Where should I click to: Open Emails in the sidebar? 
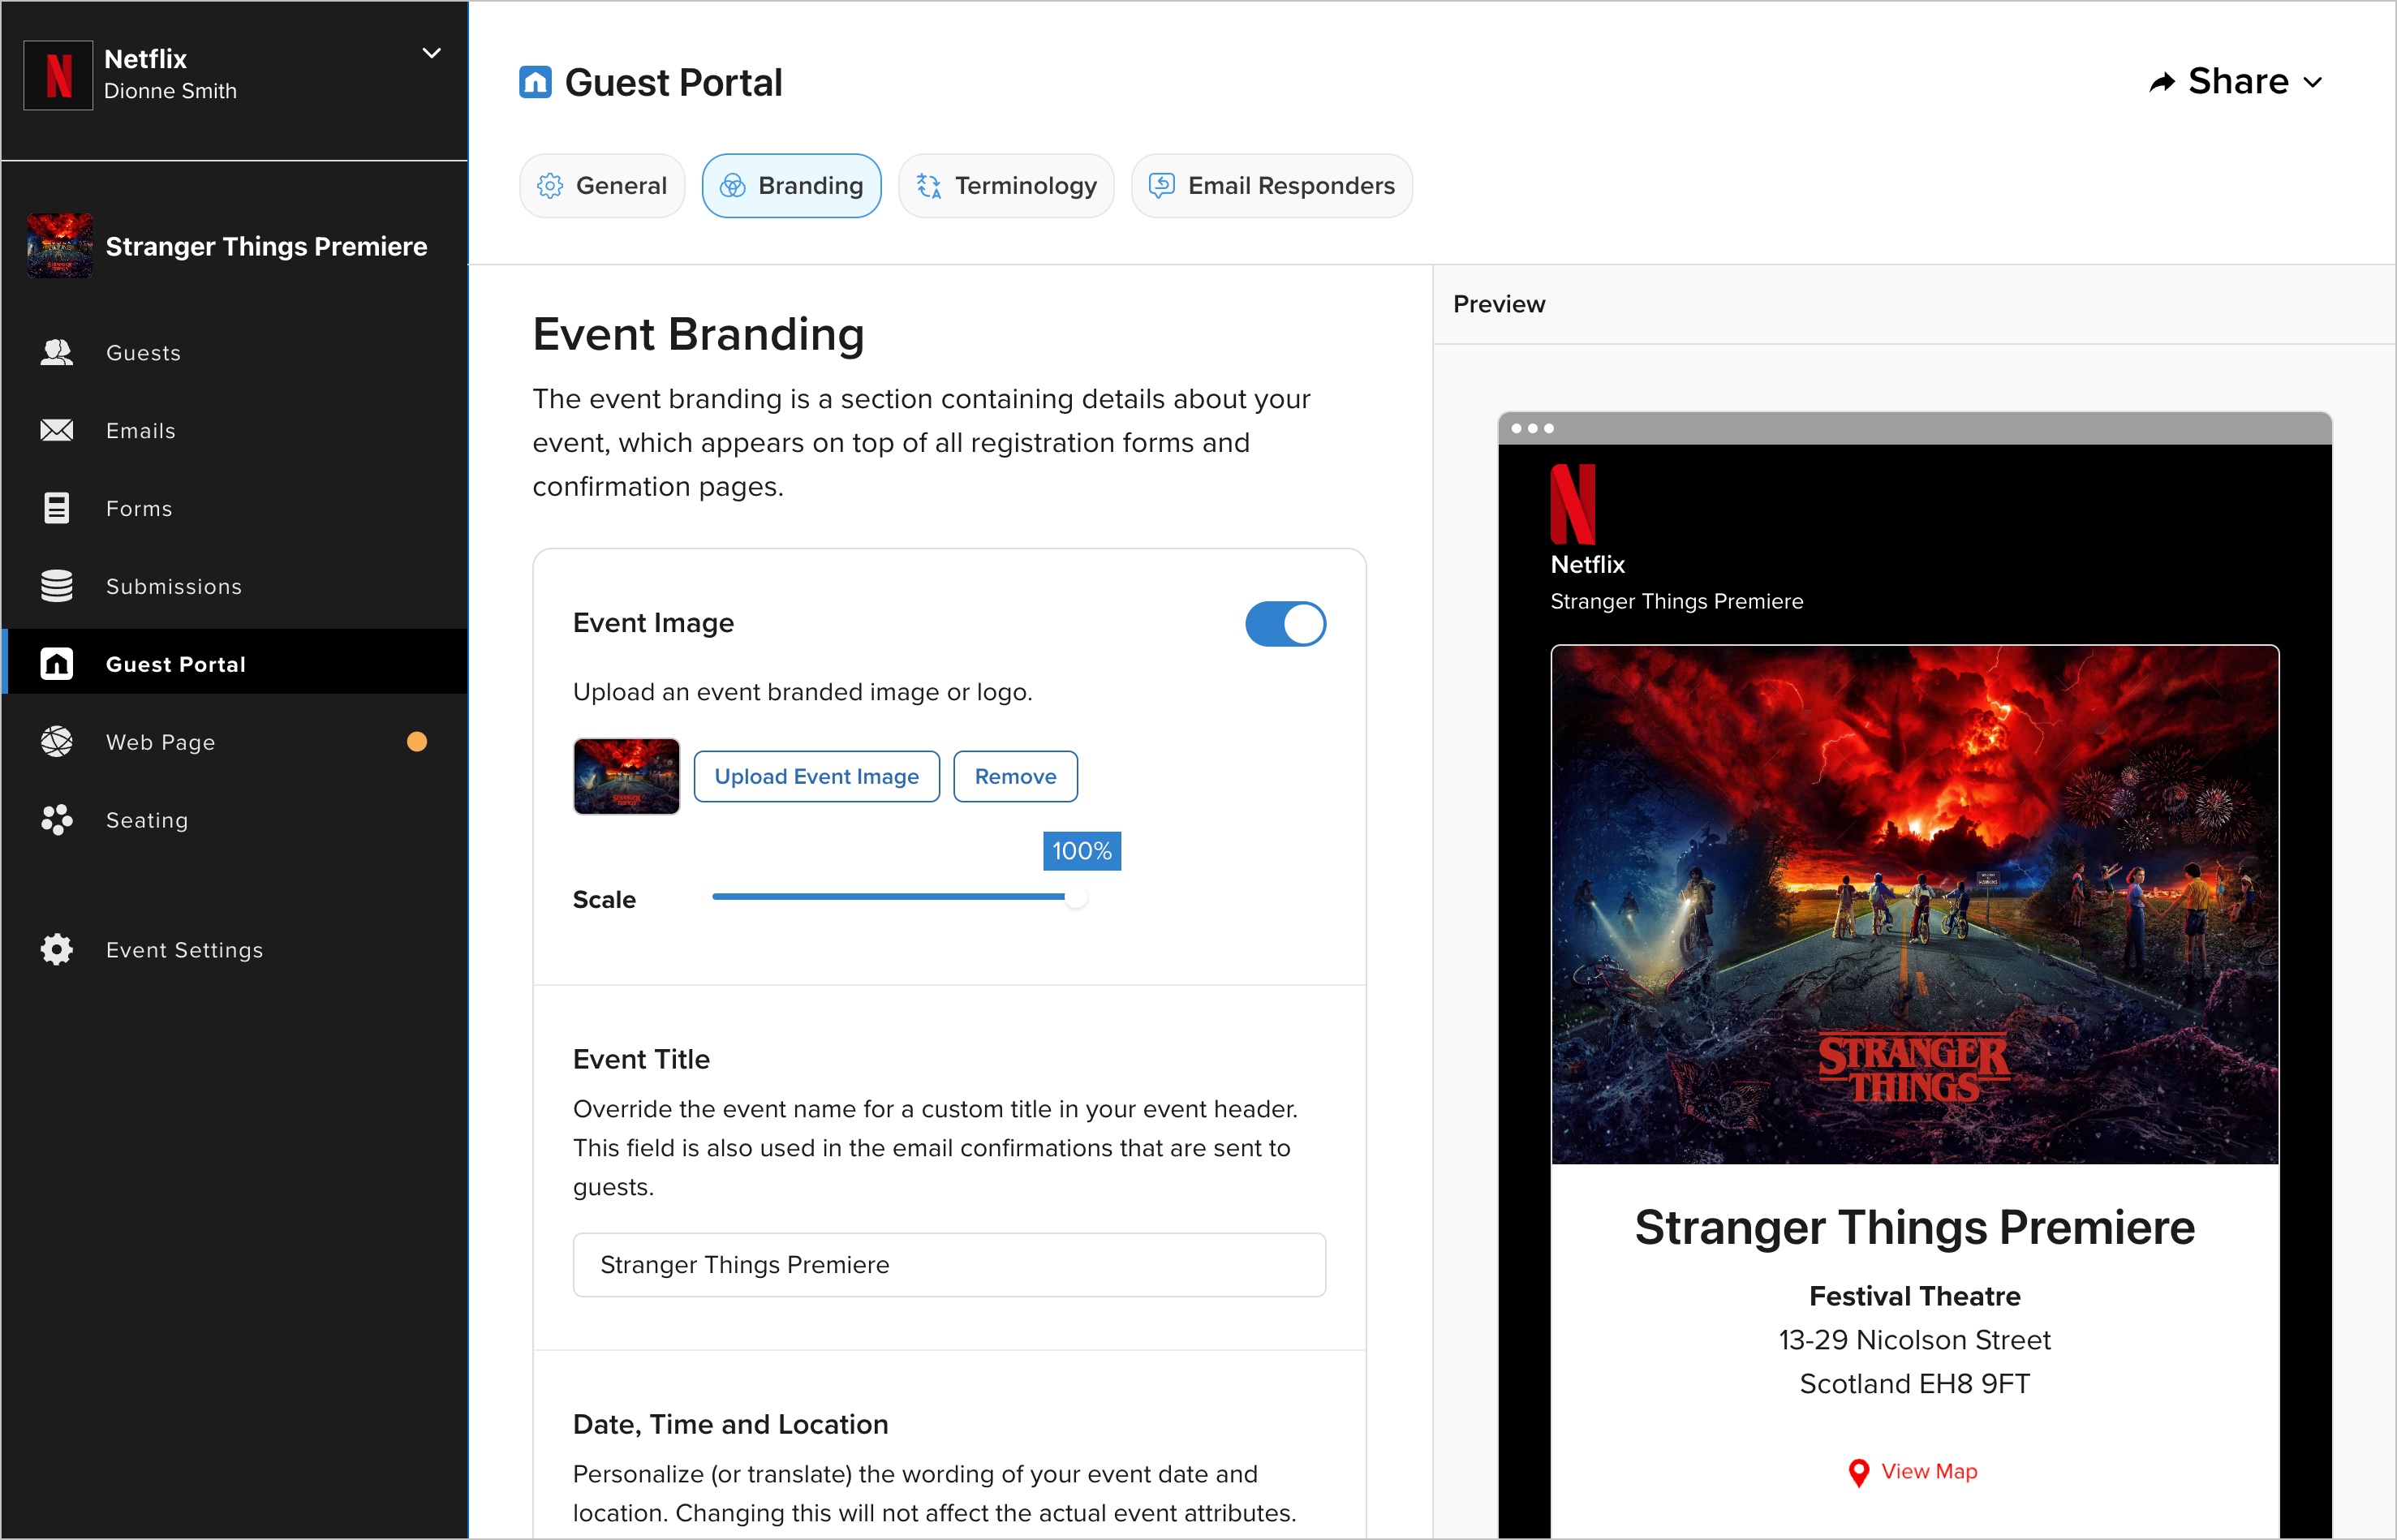(235, 431)
